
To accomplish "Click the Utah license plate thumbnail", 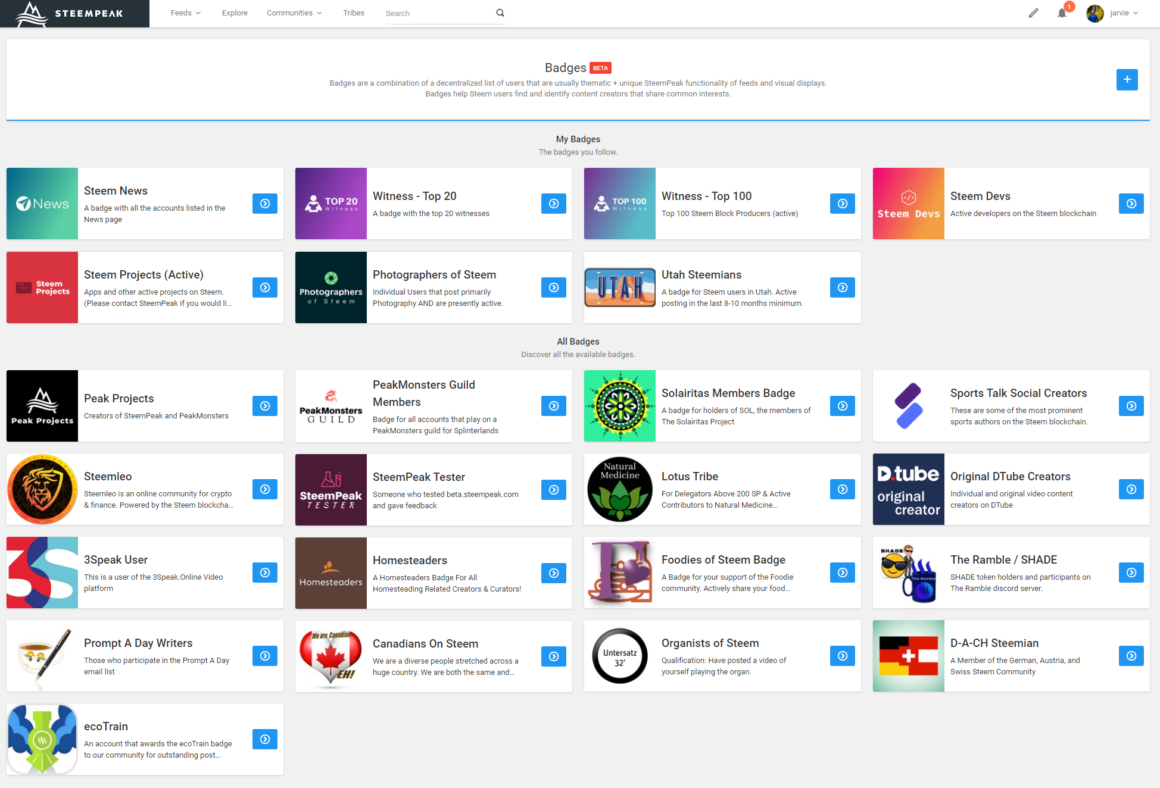I will [x=620, y=287].
